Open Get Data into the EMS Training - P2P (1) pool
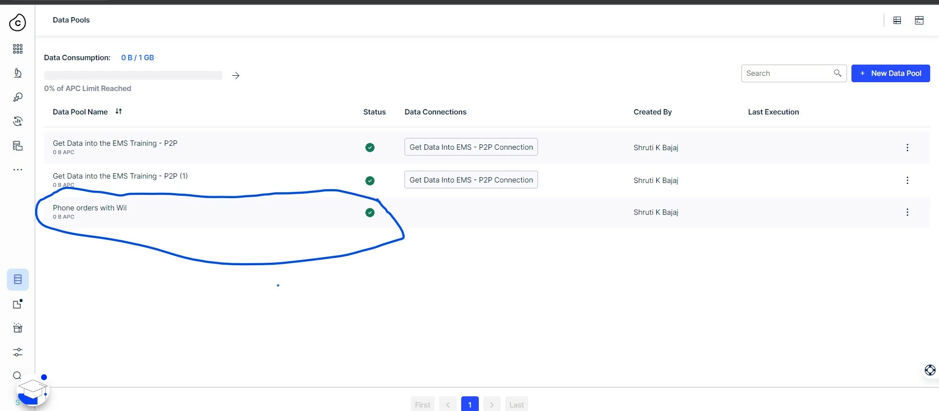 pos(120,176)
